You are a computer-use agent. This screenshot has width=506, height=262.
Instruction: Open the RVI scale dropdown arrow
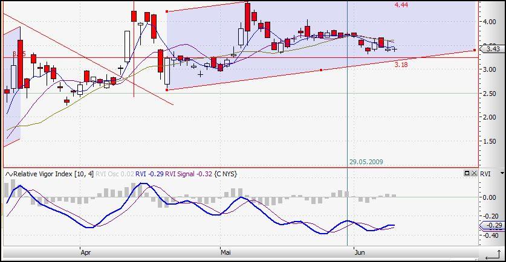pyautogui.click(x=502, y=173)
